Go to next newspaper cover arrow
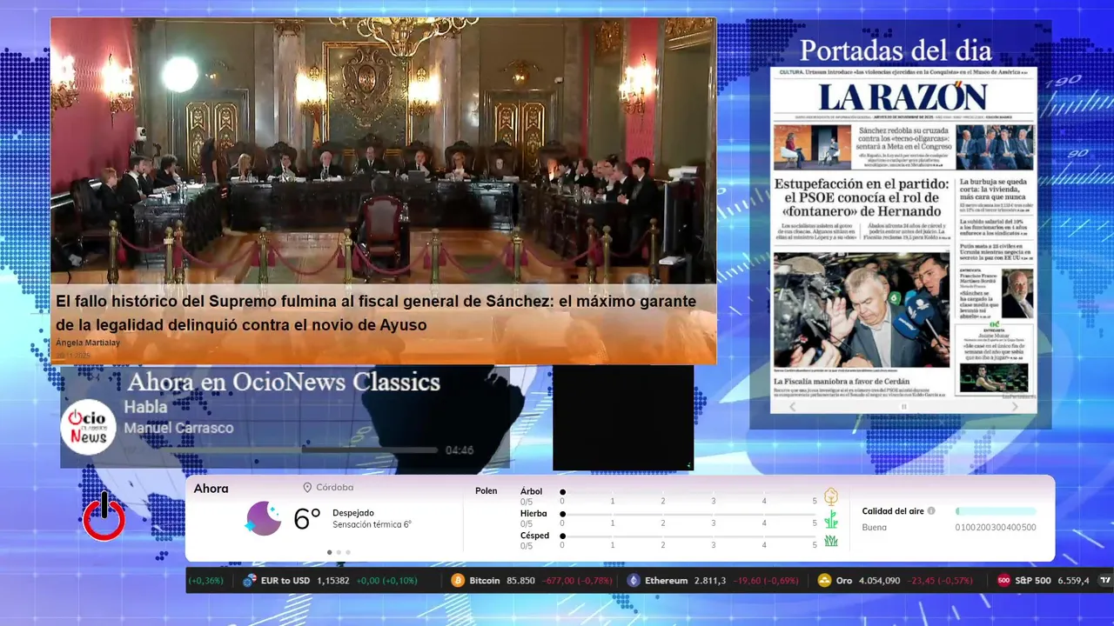1114x626 pixels. point(1015,407)
